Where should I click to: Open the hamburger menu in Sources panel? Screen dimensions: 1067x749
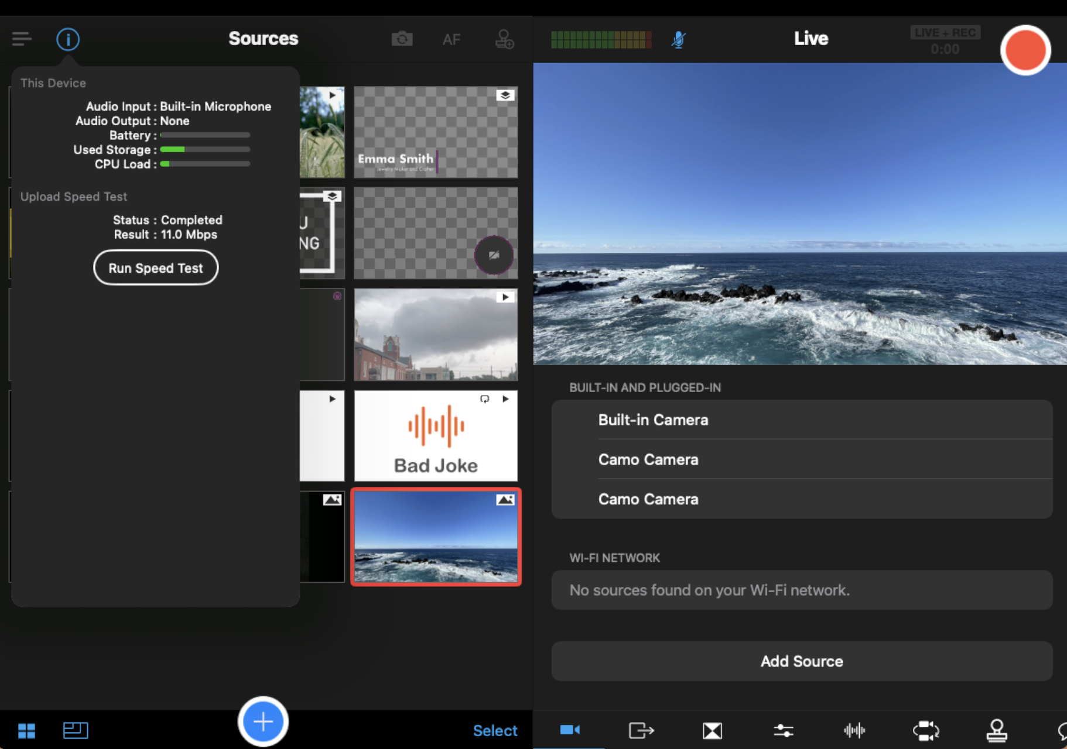pos(22,39)
